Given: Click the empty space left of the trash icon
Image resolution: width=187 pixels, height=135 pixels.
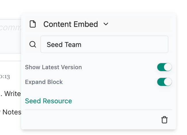Looking at the screenshot, I should [x=92, y=120].
